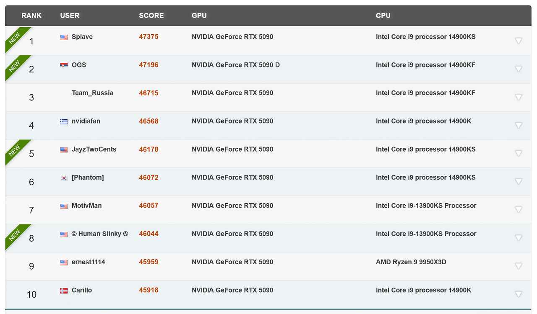Expand details for © Human Slinky ®'s row
Viewport: 537px width, 314px height.
click(519, 237)
